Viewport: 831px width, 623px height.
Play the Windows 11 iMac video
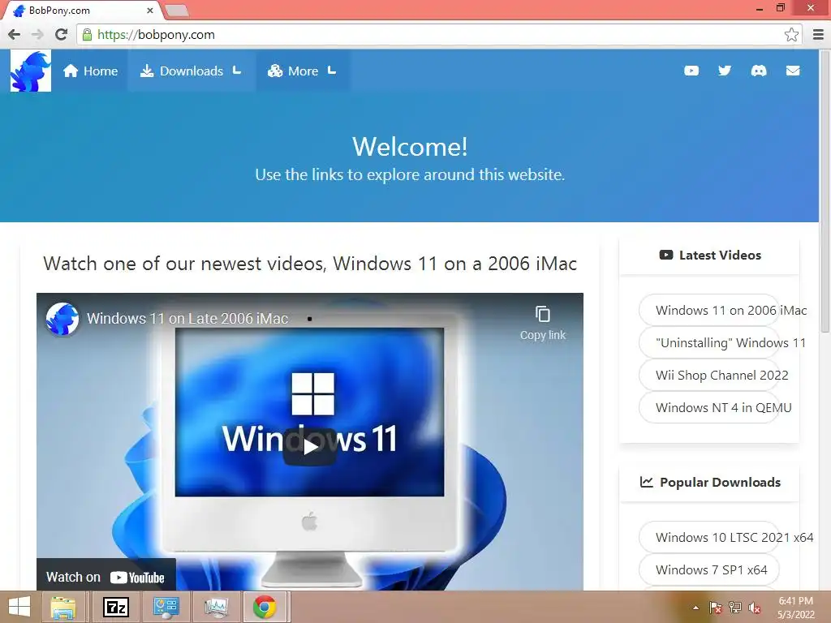pyautogui.click(x=309, y=447)
